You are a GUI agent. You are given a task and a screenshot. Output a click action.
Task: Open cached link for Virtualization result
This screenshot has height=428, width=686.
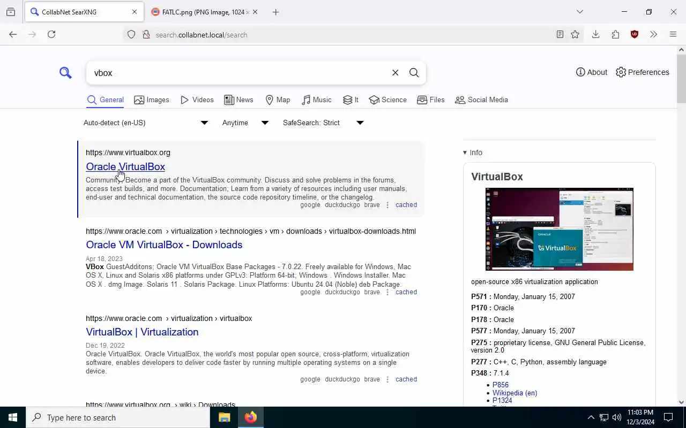(406, 379)
